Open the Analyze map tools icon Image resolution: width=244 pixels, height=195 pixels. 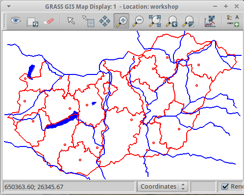[x=210, y=21]
